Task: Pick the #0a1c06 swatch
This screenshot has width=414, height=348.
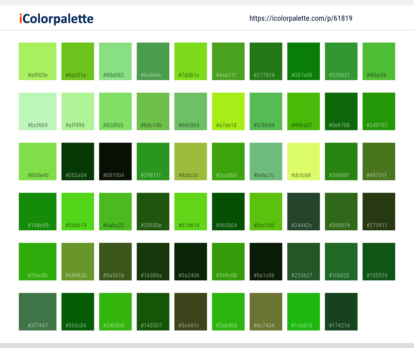Action: 266,262
